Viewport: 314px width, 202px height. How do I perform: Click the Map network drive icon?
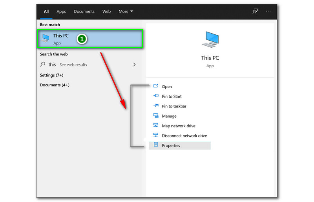155,126
